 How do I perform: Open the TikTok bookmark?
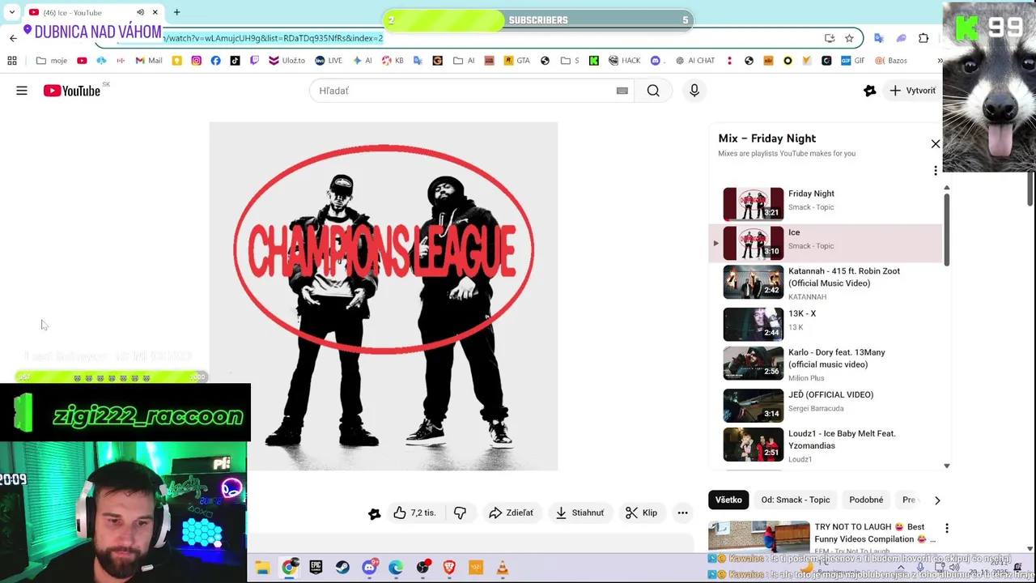(x=236, y=61)
